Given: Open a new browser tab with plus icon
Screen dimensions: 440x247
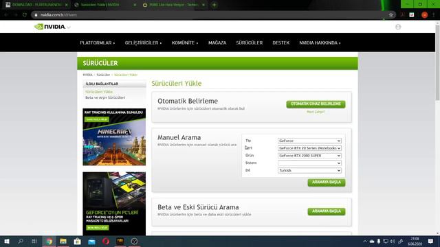Looking at the screenshot, I should [214, 5].
